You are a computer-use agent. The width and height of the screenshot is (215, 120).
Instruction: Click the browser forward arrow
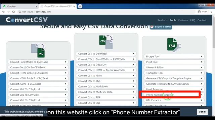8,12
